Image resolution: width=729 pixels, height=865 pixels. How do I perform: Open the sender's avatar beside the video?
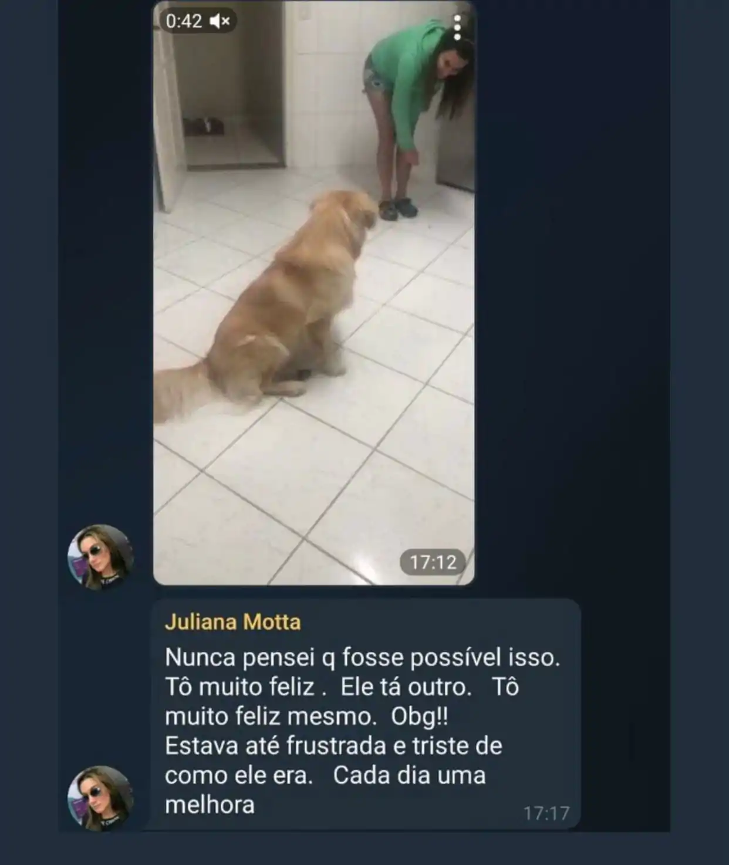tap(101, 556)
